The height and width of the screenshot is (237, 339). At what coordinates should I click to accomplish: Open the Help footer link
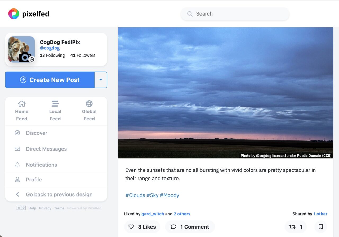click(x=32, y=208)
